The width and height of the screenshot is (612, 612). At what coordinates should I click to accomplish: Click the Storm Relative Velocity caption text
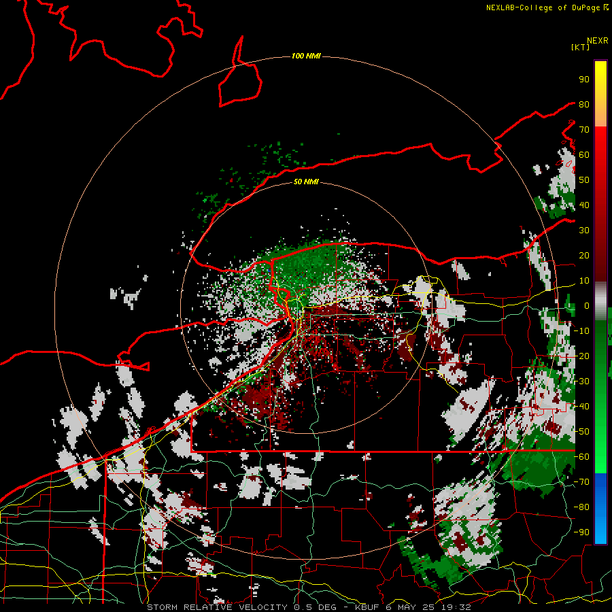309,607
